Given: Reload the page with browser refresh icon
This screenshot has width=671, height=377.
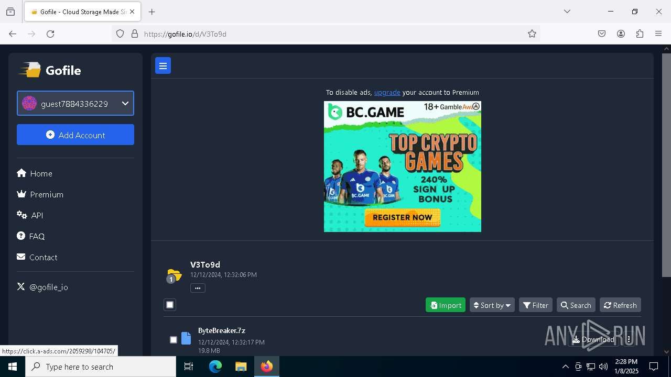Looking at the screenshot, I should [50, 34].
